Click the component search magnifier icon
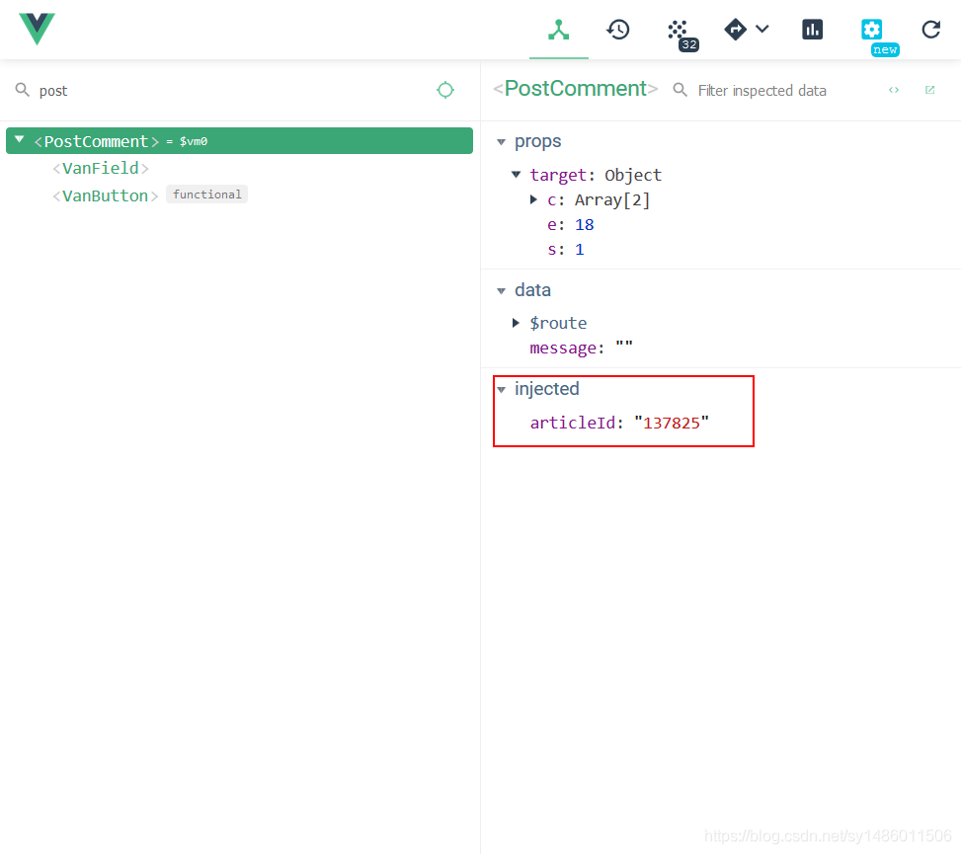The image size is (961, 854). click(x=22, y=90)
